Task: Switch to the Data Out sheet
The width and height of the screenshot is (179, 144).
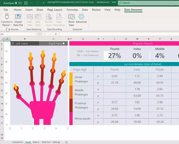Action: point(46,142)
